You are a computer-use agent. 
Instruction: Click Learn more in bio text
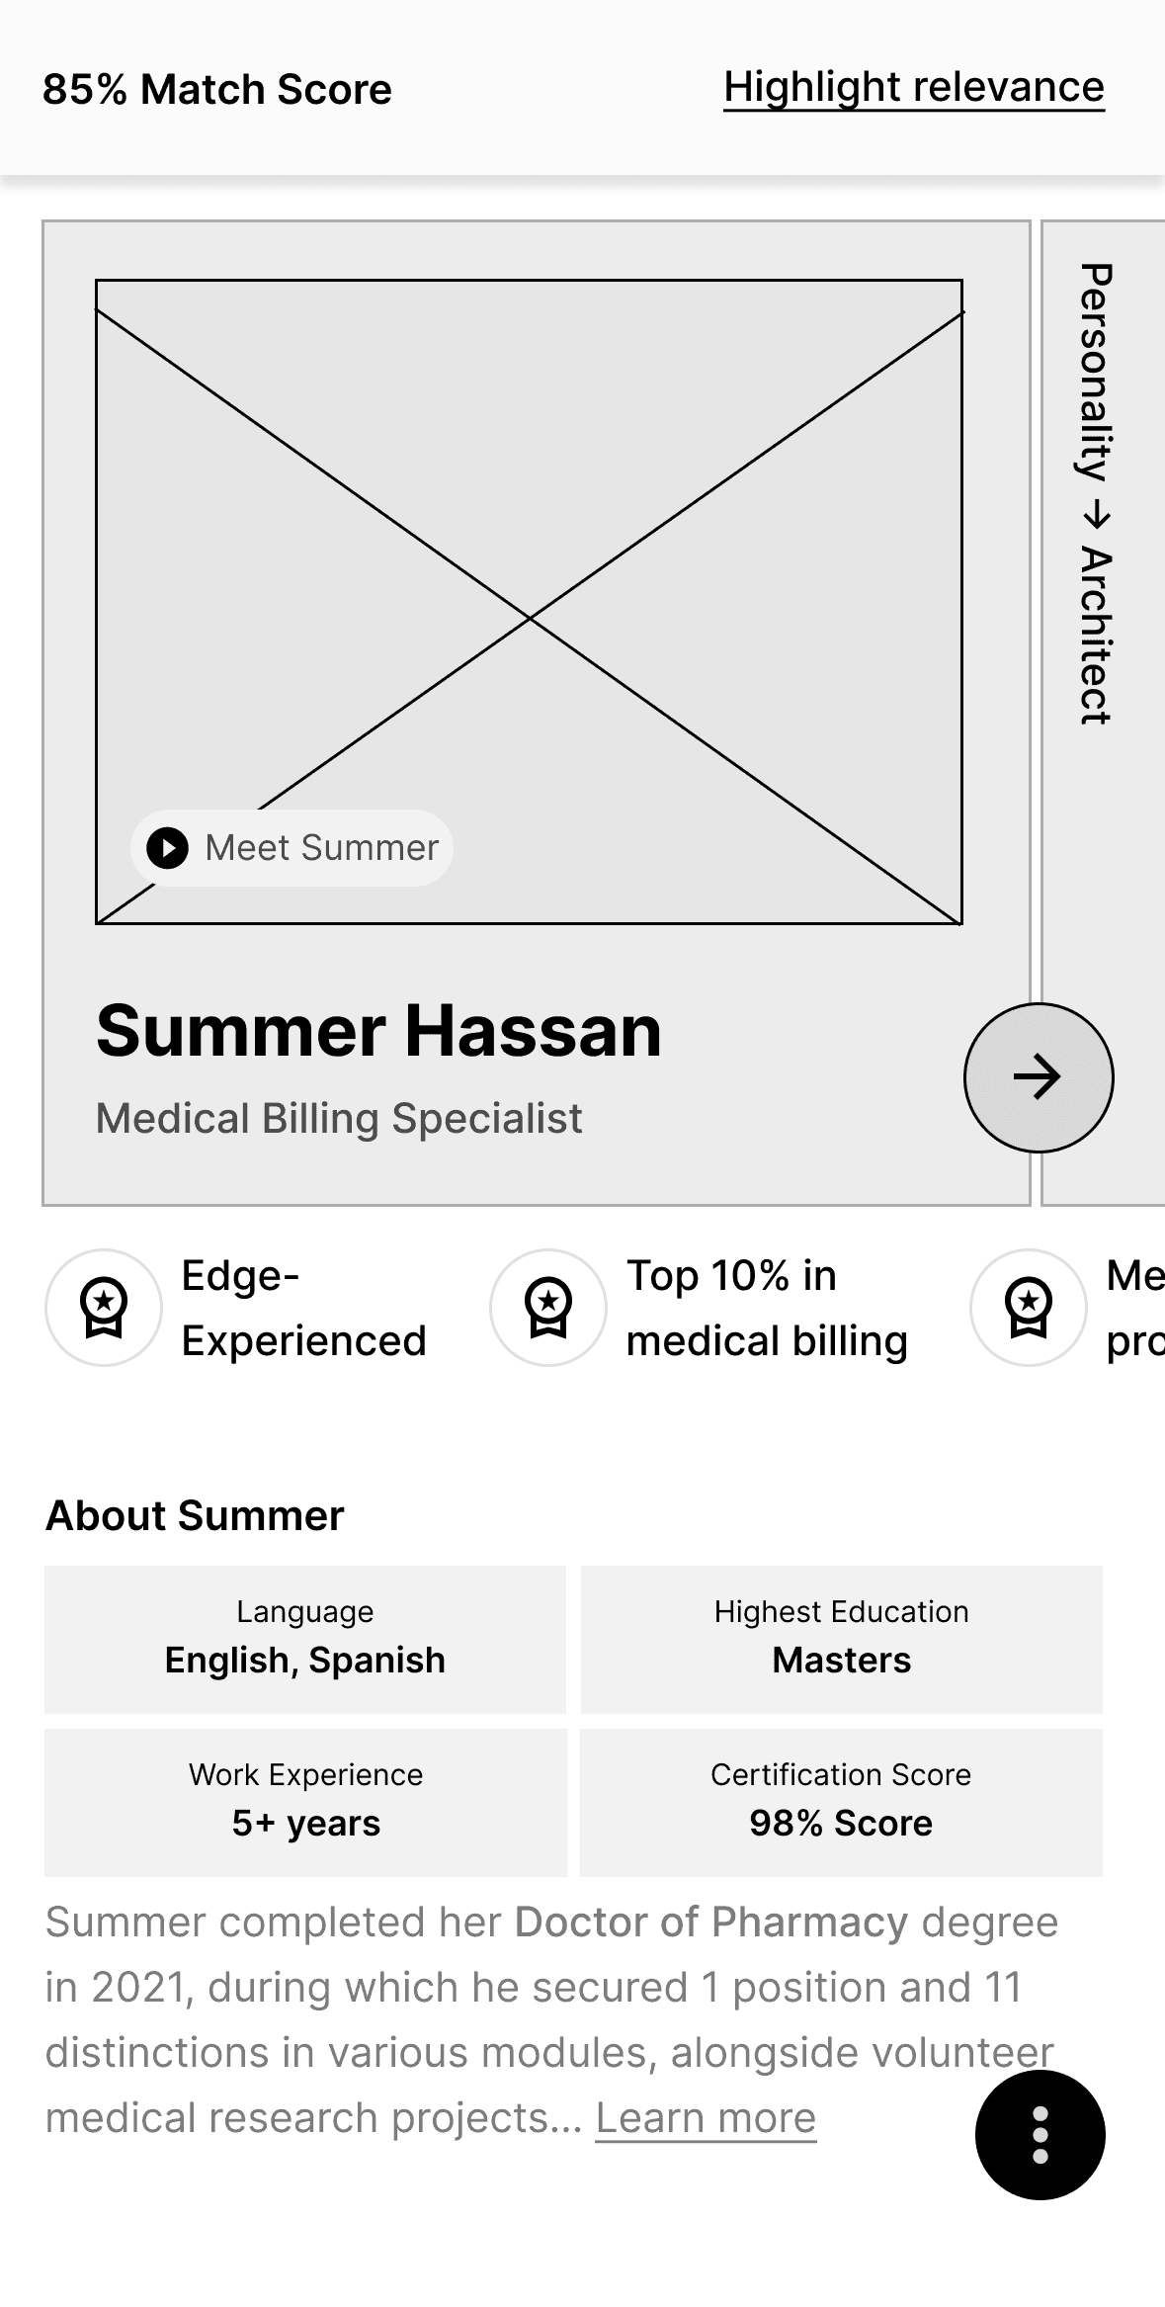coord(706,2118)
